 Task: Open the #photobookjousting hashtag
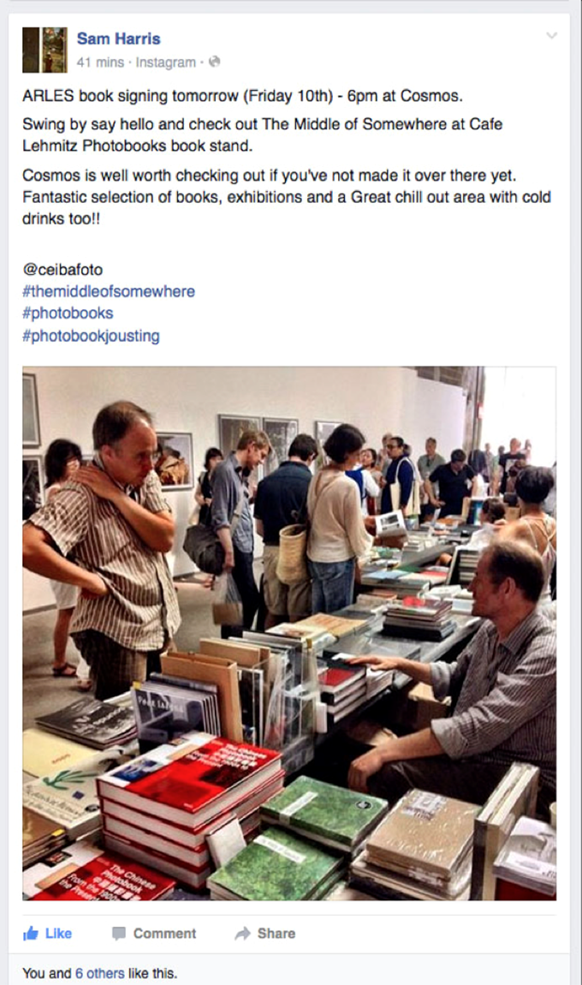91,336
